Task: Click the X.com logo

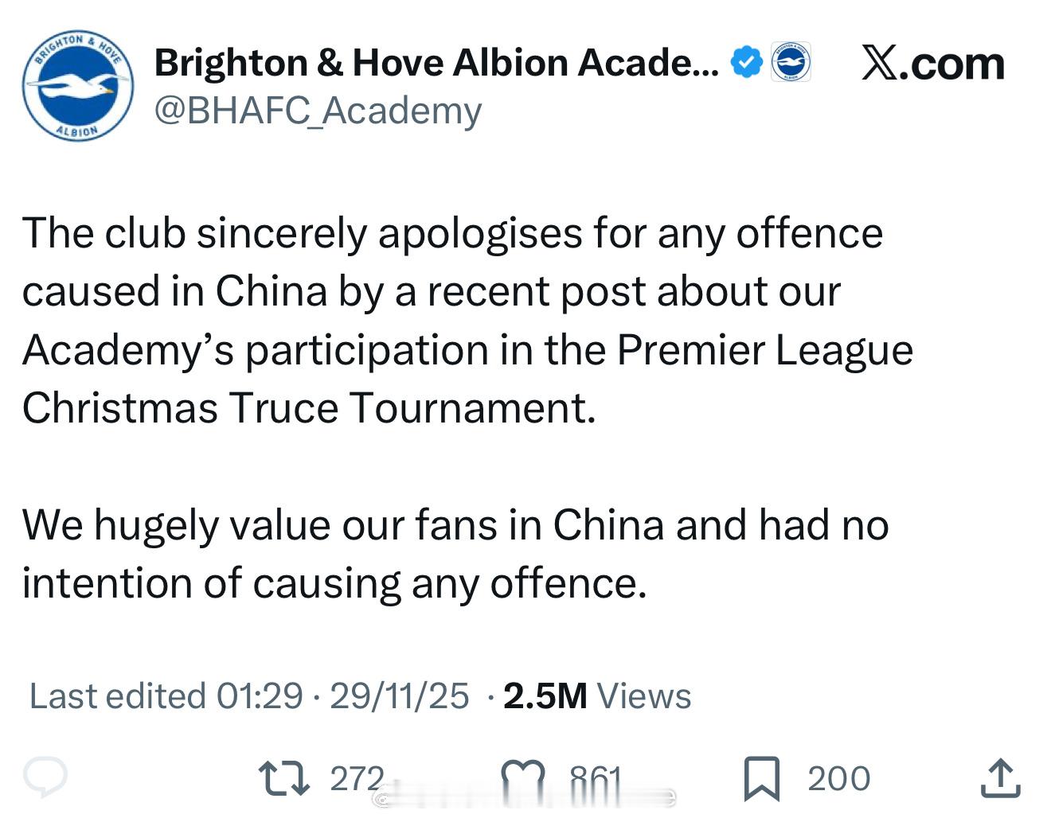Action: point(932,64)
